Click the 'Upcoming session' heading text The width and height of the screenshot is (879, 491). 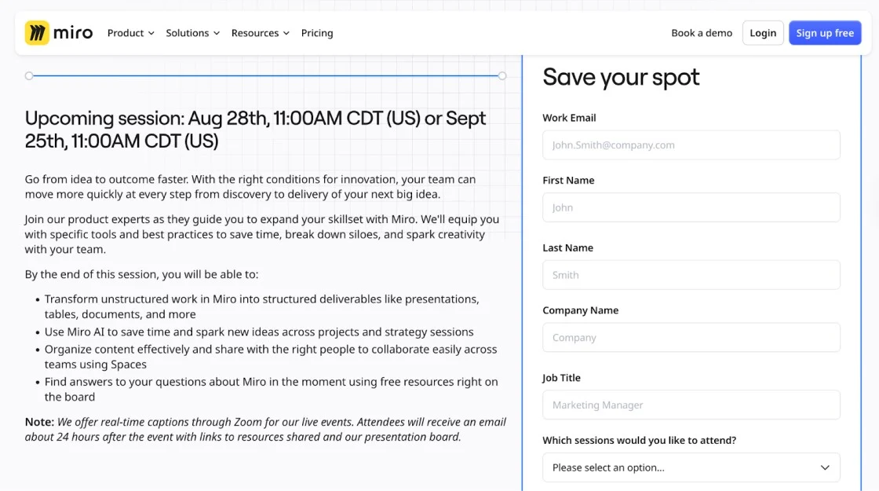tap(256, 130)
